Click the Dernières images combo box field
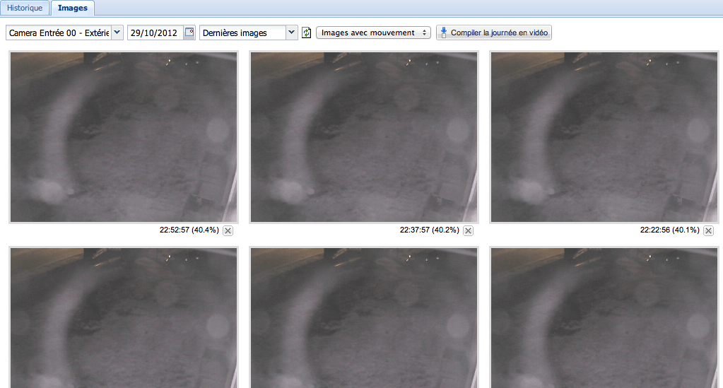 click(242, 33)
